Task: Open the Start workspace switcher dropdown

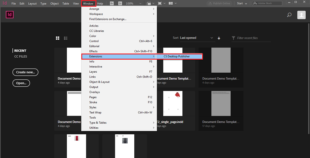Action: tap(242, 3)
